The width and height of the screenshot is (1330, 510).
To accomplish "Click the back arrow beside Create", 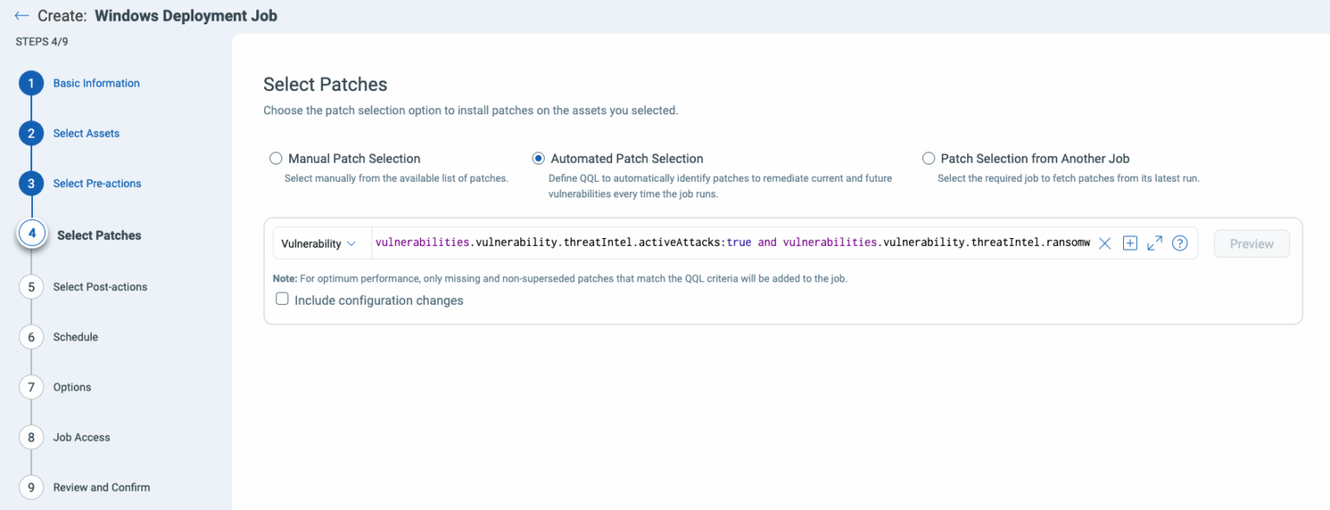I will pos(22,16).
